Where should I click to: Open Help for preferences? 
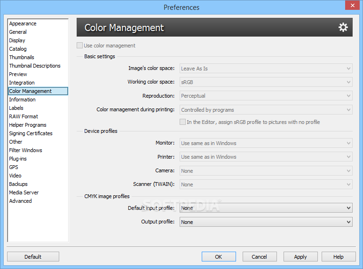339,257
